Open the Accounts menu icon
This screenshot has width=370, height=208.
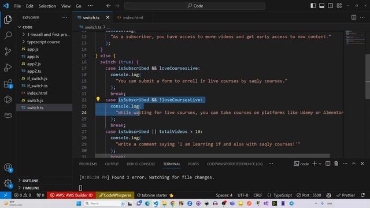click(x=8, y=168)
